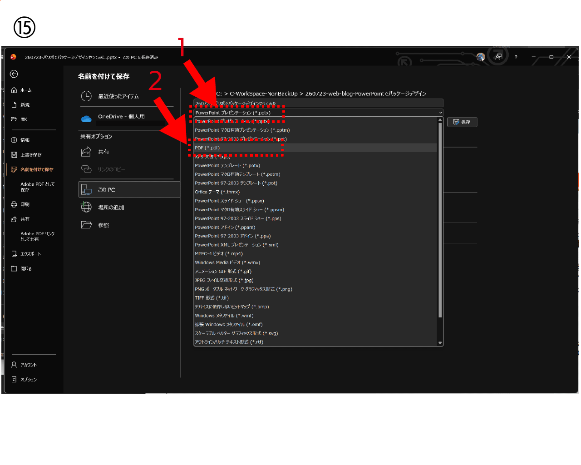Click the folder path breadcrumb link
The width and height of the screenshot is (581, 465).
point(321,94)
